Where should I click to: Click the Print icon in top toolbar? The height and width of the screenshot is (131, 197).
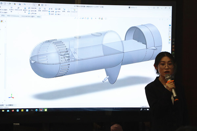pyautogui.click(x=20, y=4)
